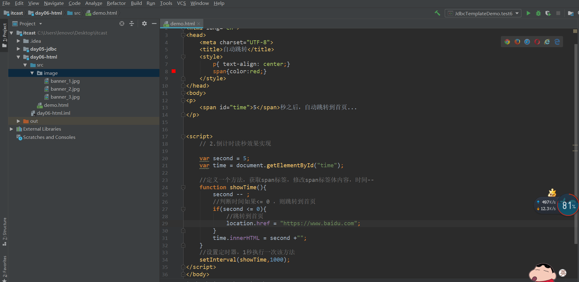Open the Build menu

[136, 3]
